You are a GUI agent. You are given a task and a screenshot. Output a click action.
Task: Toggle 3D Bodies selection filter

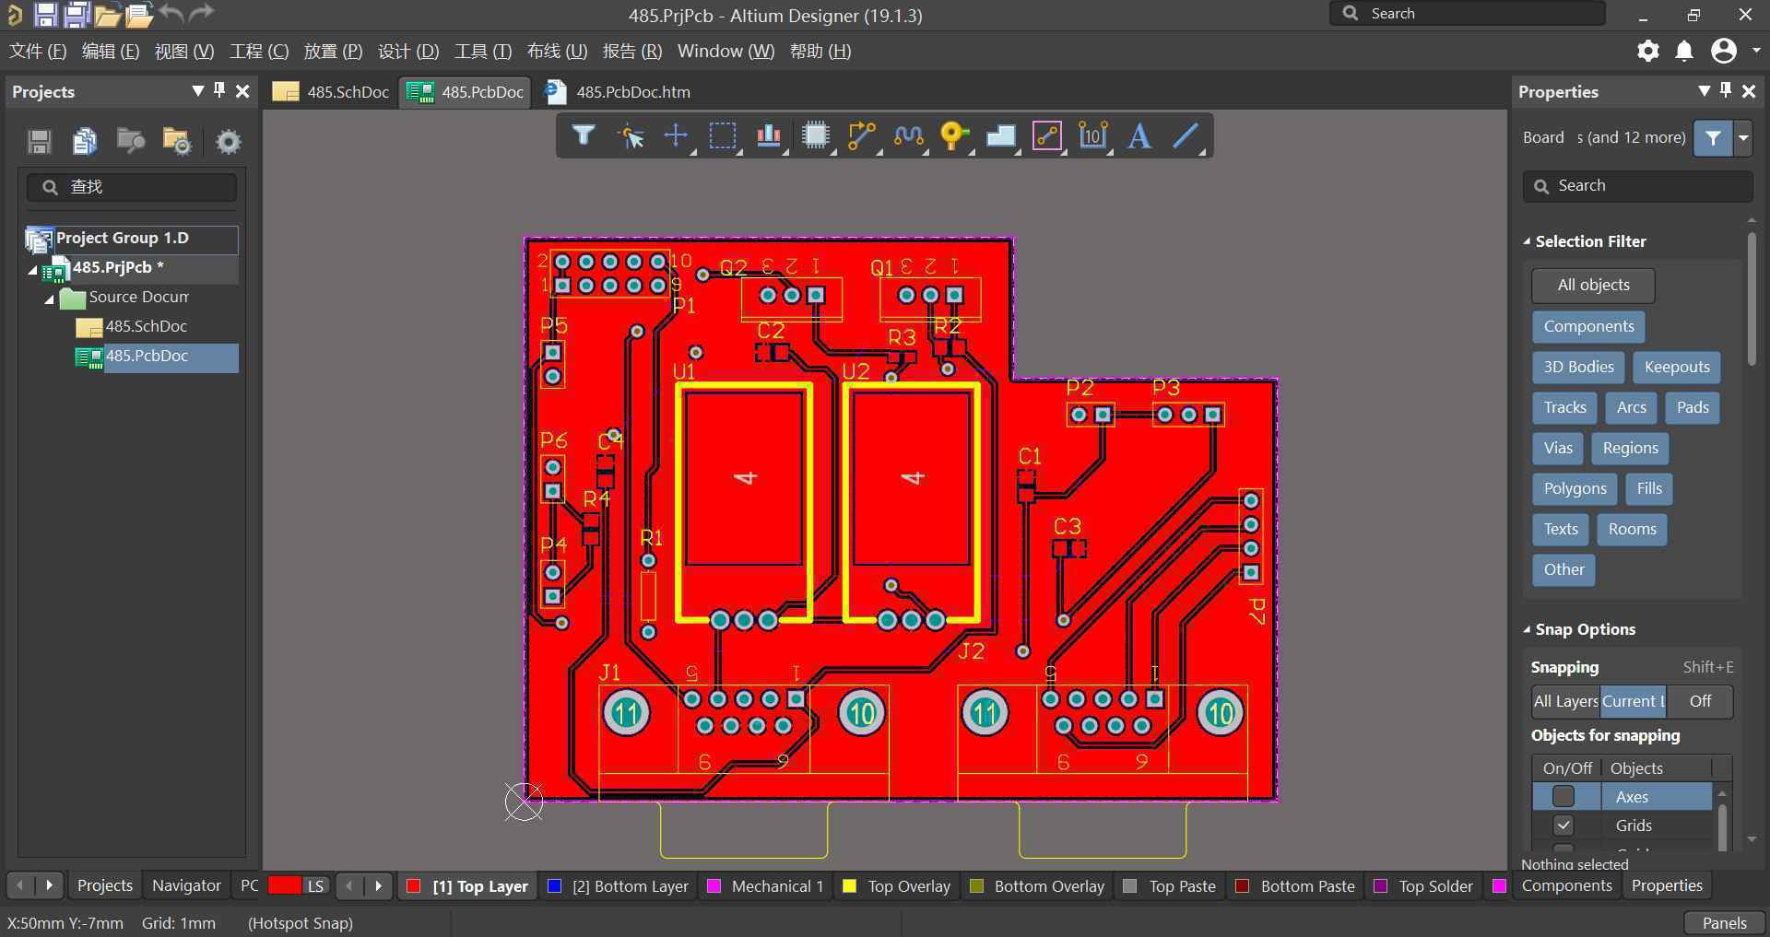pyautogui.click(x=1579, y=367)
